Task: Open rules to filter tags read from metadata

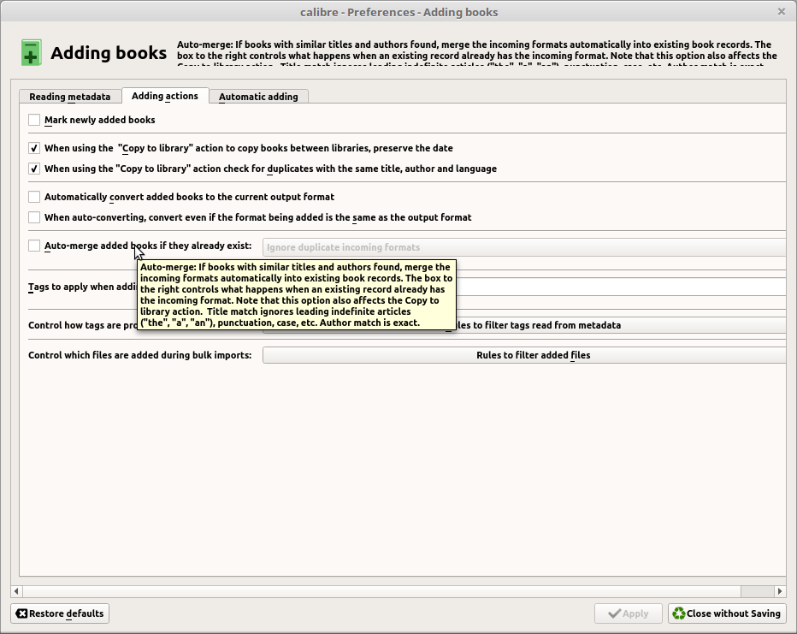Action: click(x=620, y=325)
